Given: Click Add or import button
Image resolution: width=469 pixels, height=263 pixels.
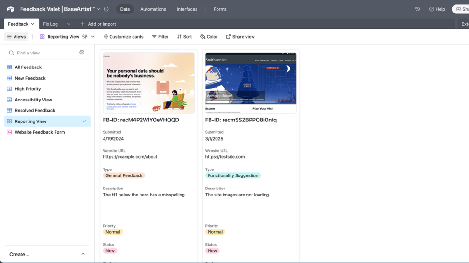Looking at the screenshot, I should pyautogui.click(x=98, y=24).
